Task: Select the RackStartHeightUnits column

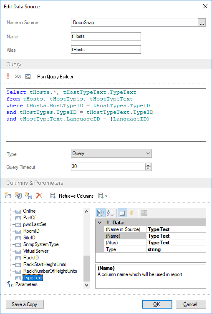Action: click(x=45, y=264)
